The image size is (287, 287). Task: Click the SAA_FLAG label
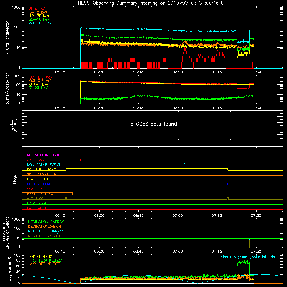tap(35, 189)
